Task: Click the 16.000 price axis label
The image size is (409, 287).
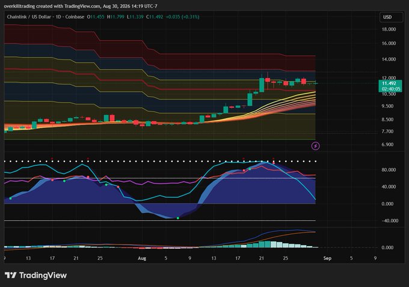Action: pos(389,43)
